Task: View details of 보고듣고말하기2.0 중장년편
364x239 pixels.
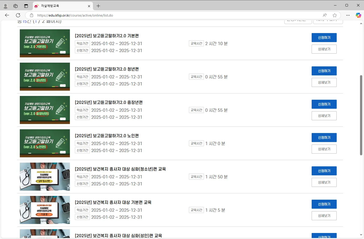Action: click(x=324, y=116)
